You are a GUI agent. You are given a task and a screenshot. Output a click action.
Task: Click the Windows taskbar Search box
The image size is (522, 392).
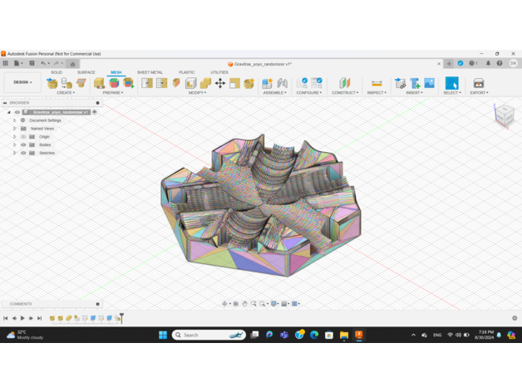tap(209, 335)
